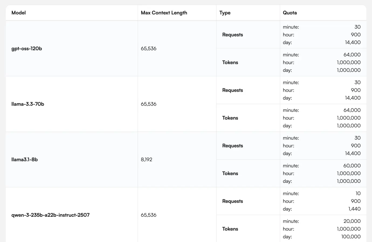Click the 100,000 tokens per day value
This screenshot has width=372, height=242.
click(x=351, y=237)
